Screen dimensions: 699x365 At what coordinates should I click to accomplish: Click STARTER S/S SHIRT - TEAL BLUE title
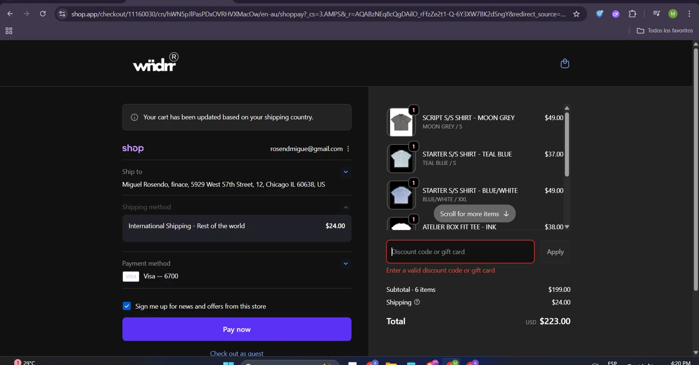467,154
